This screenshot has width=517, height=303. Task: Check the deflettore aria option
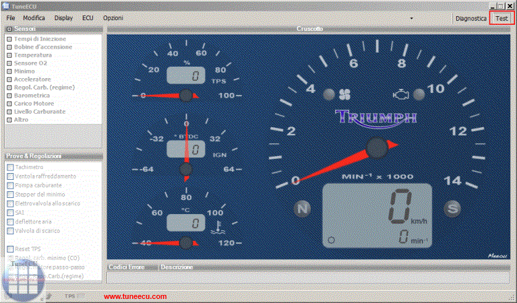pos(10,222)
